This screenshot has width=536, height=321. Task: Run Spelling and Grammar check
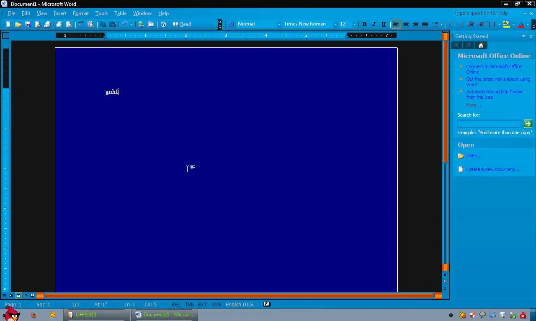(x=80, y=24)
